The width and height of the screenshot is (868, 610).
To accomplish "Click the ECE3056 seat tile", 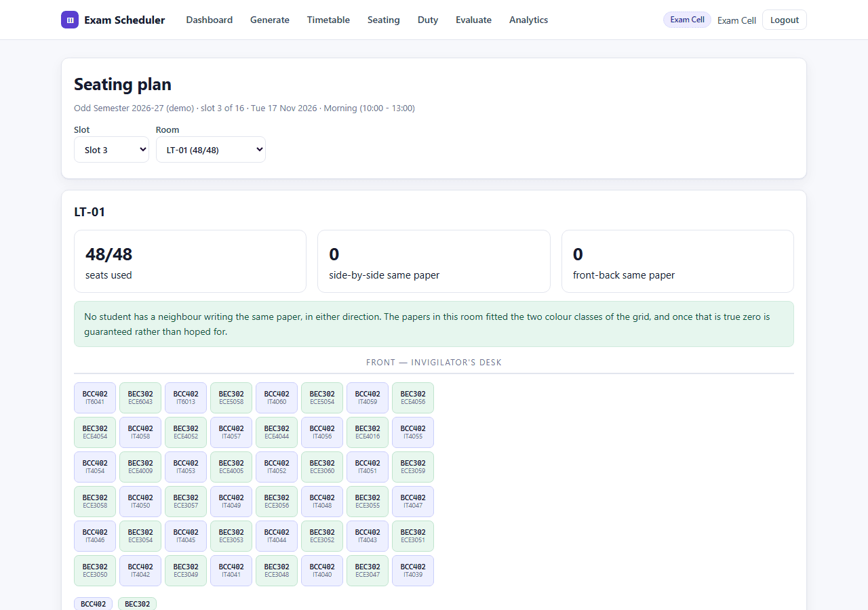I will pos(277,502).
